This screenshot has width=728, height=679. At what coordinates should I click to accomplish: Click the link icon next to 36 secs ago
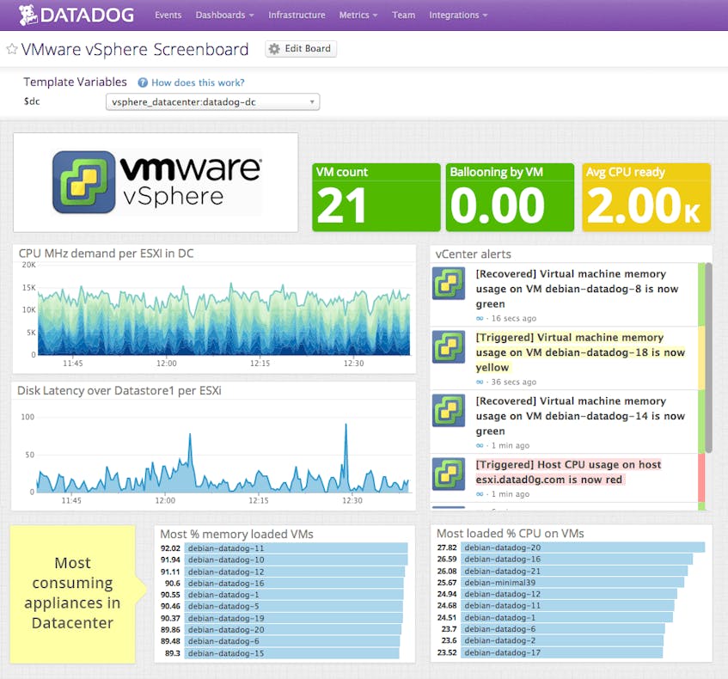[x=480, y=382]
